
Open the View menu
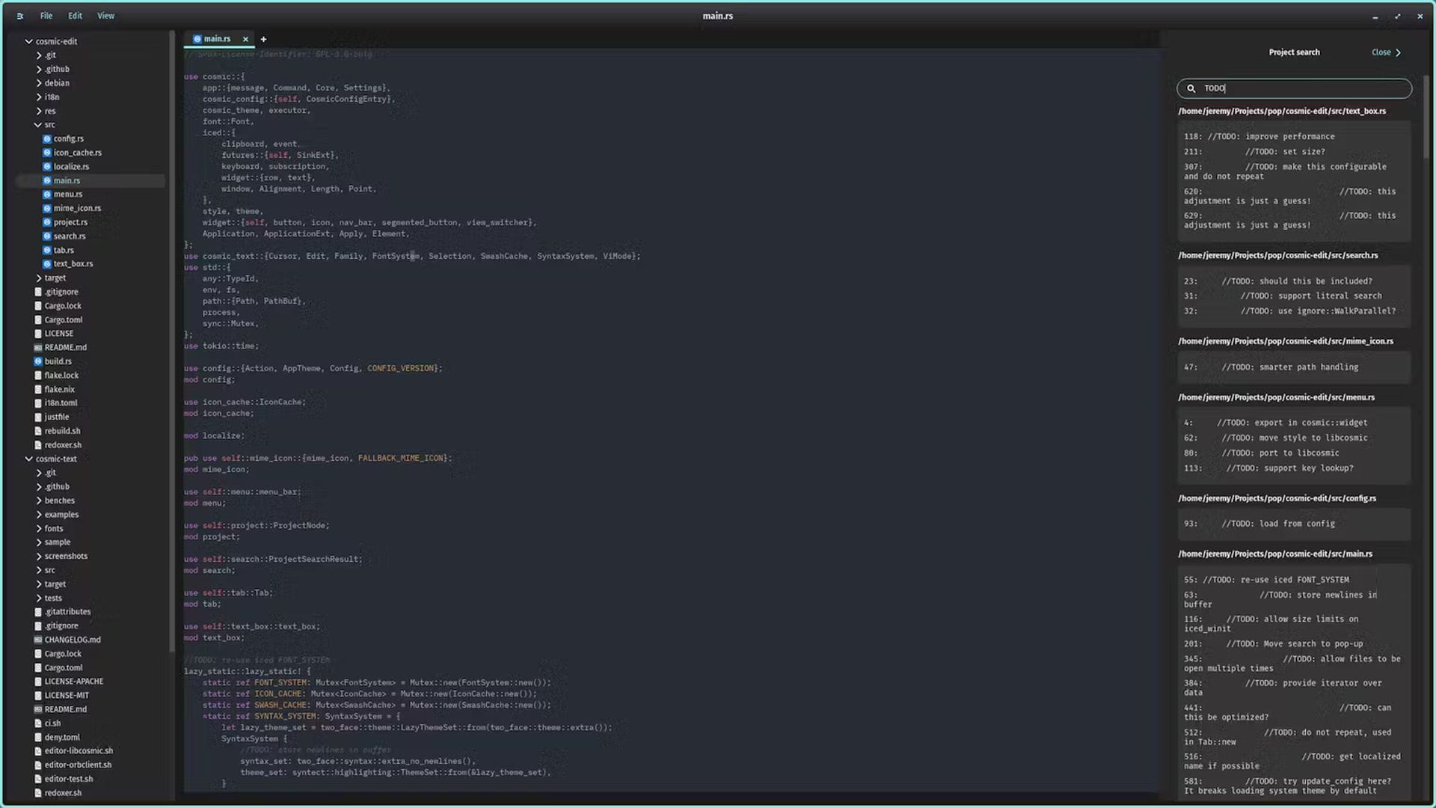pyautogui.click(x=105, y=16)
